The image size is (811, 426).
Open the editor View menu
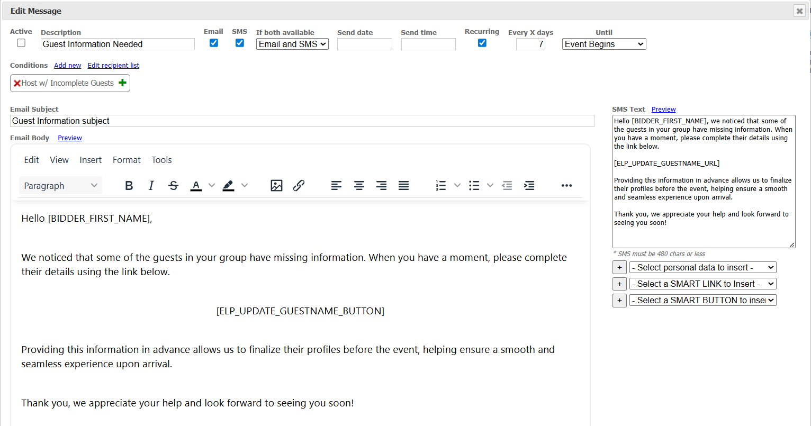(59, 160)
